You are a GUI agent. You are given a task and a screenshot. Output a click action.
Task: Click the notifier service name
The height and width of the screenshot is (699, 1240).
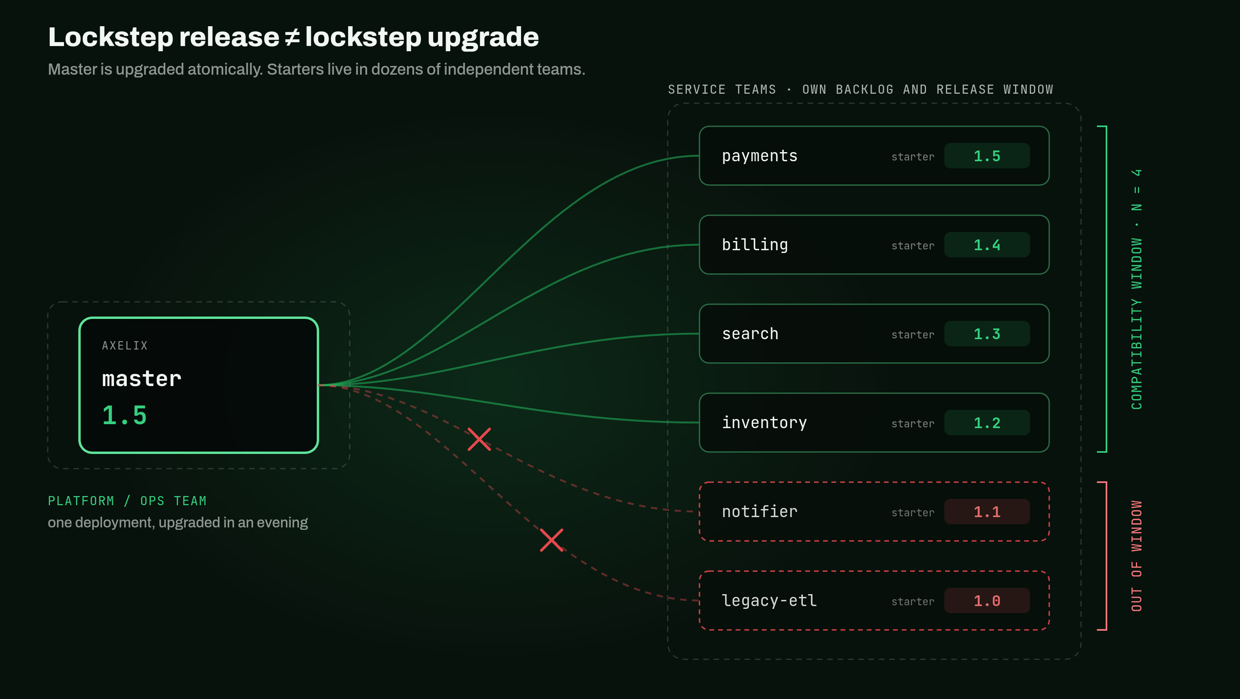[759, 512]
